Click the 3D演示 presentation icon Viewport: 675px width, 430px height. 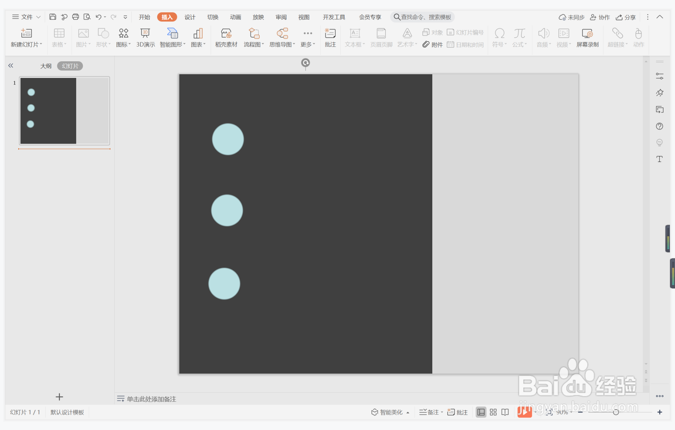coord(145,37)
